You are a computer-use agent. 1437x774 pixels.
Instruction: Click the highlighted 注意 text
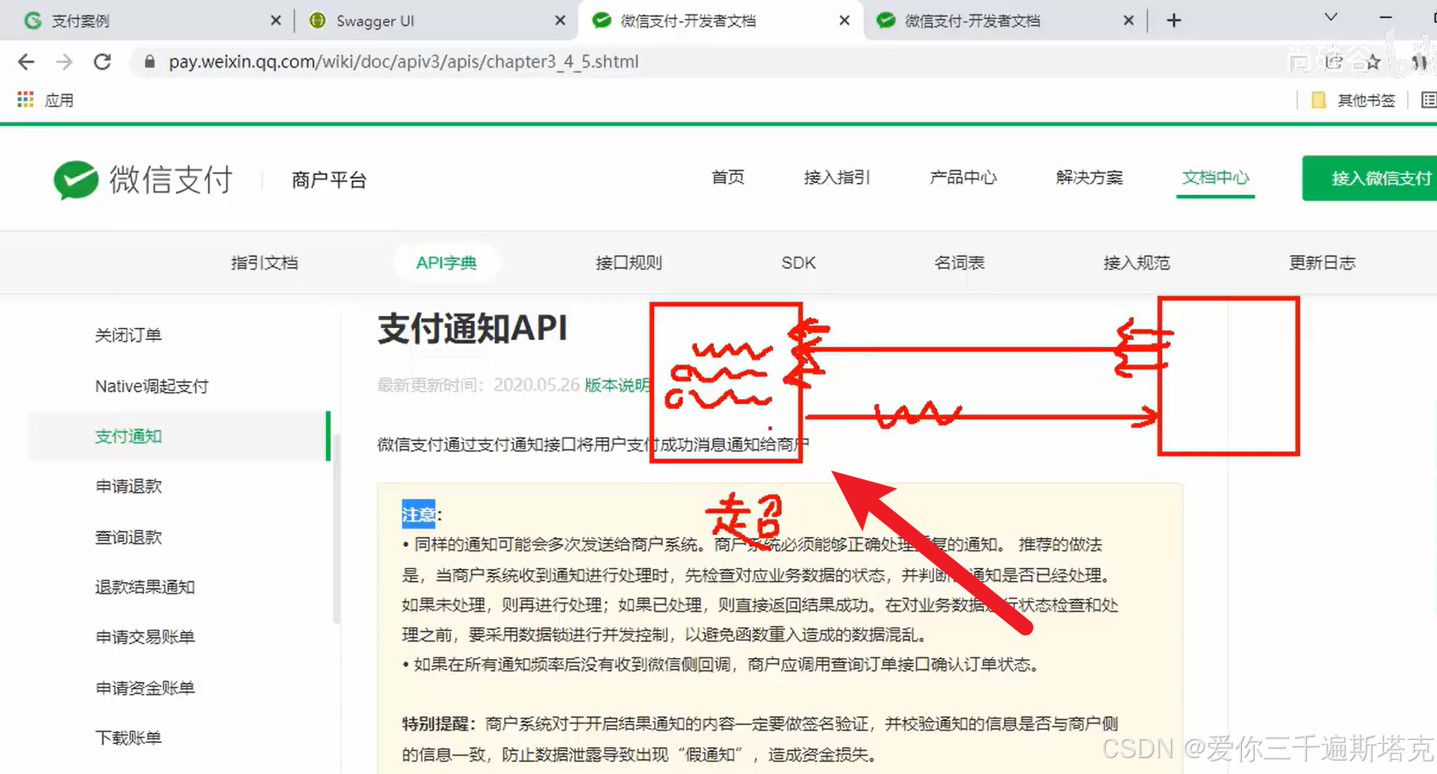point(418,514)
